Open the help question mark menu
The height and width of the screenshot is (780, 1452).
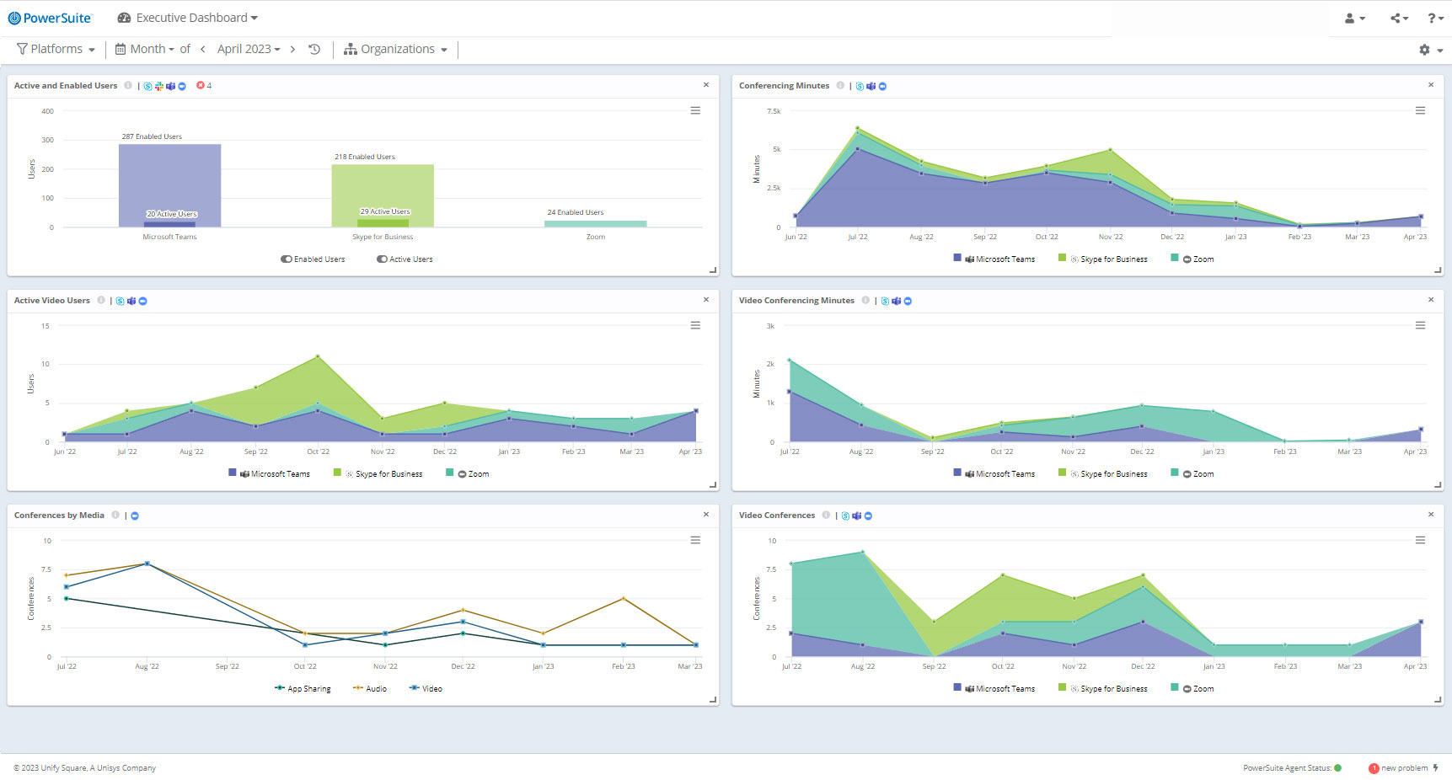click(1435, 18)
